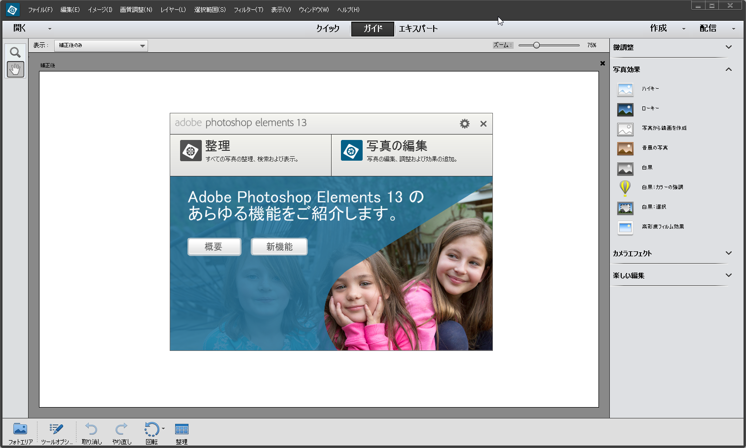The width and height of the screenshot is (746, 448).
Task: Select the Hand tool
Action: 15,69
